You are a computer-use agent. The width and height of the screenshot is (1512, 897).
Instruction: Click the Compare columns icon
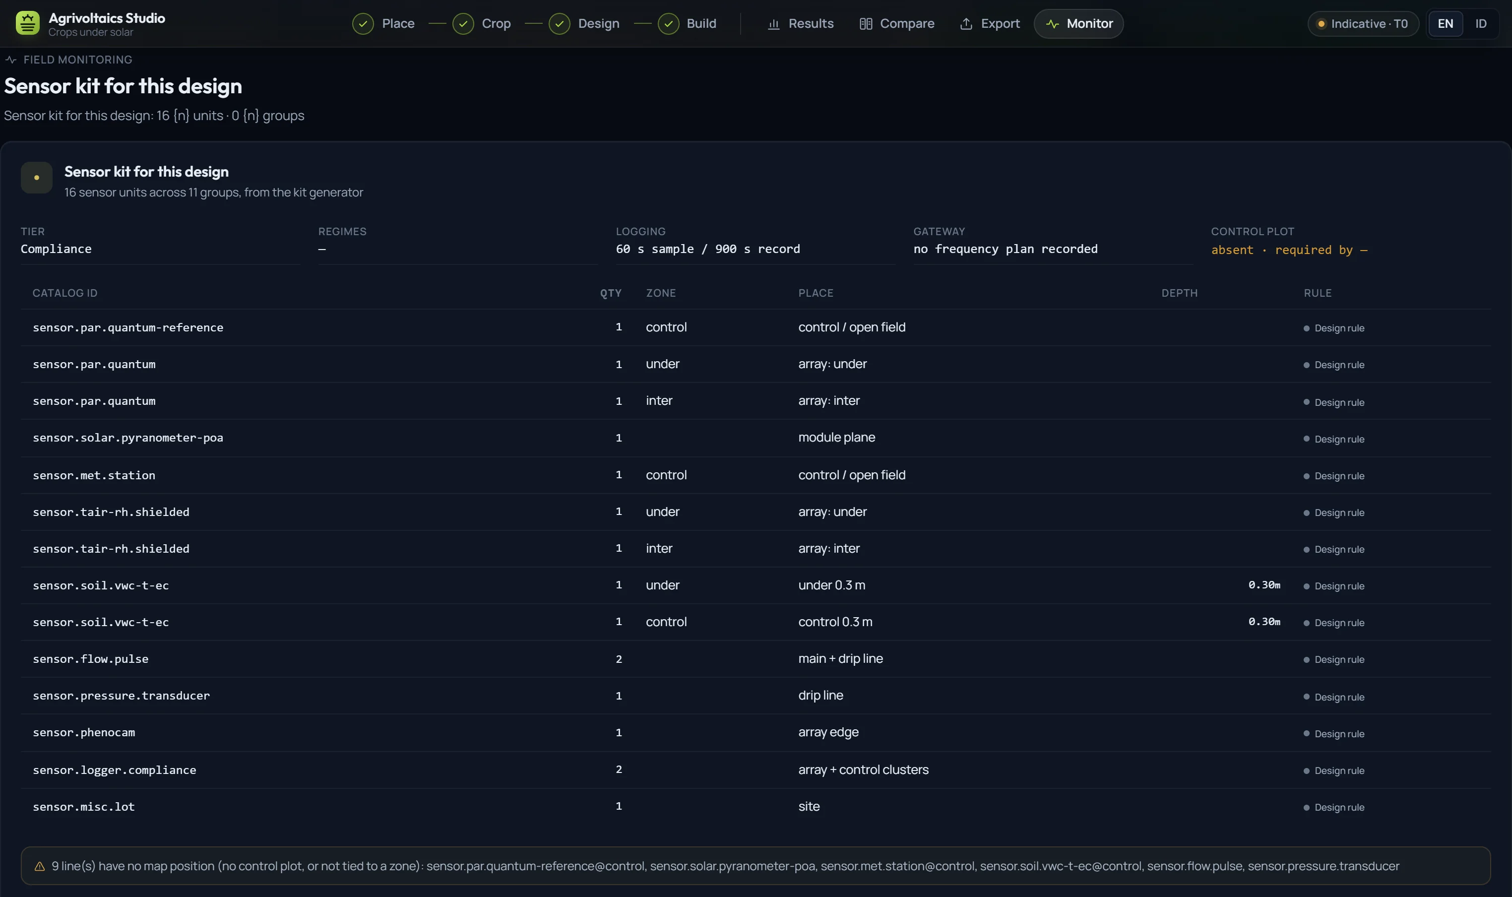pos(865,24)
